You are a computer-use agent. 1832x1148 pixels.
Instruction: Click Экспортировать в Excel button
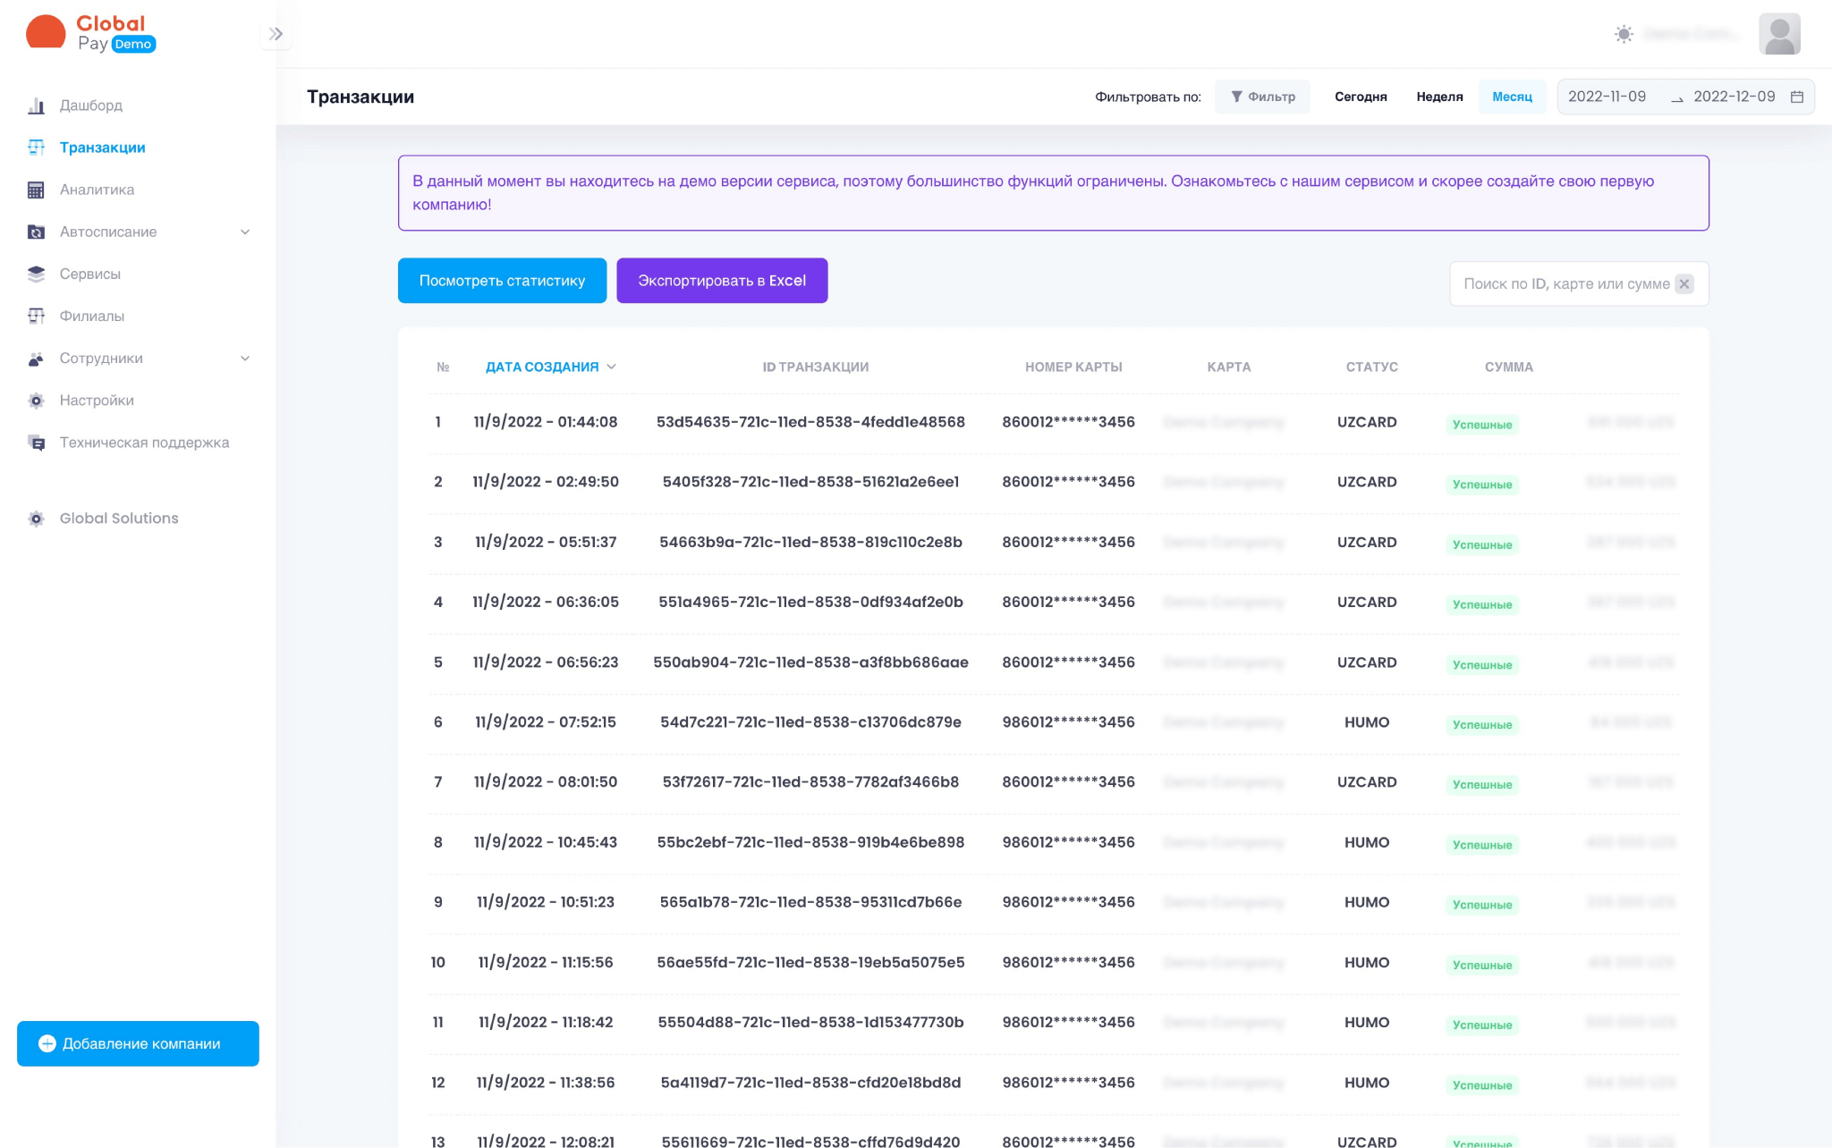tap(722, 281)
